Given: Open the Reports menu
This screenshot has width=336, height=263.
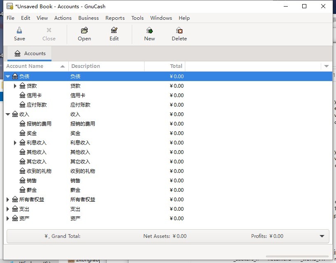Looking at the screenshot, I should 115,18.
